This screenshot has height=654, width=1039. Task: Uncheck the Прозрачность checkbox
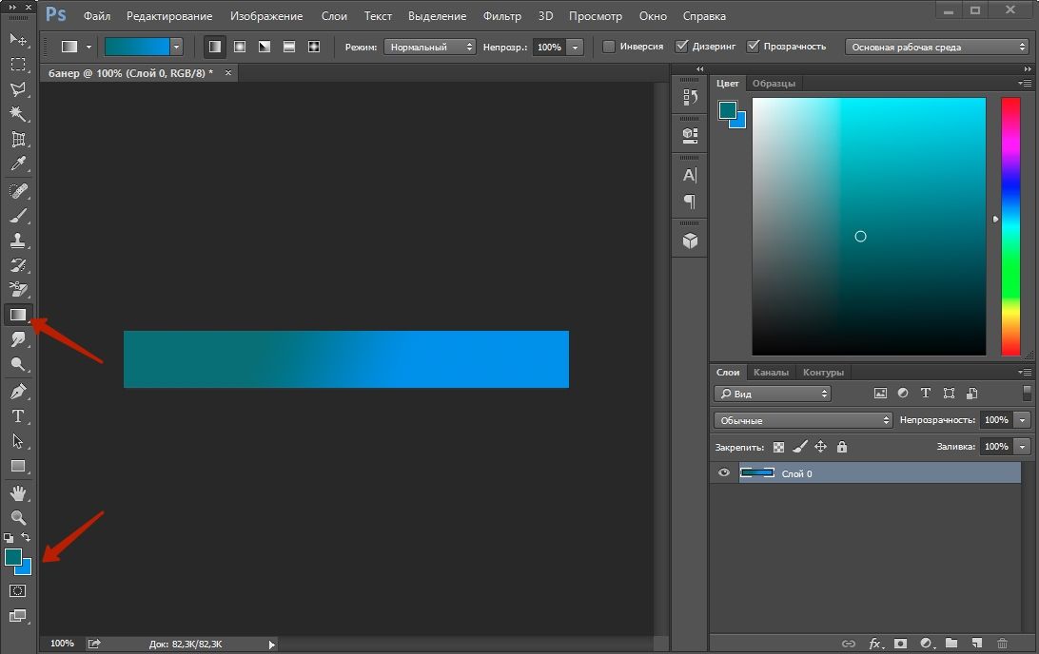(753, 47)
